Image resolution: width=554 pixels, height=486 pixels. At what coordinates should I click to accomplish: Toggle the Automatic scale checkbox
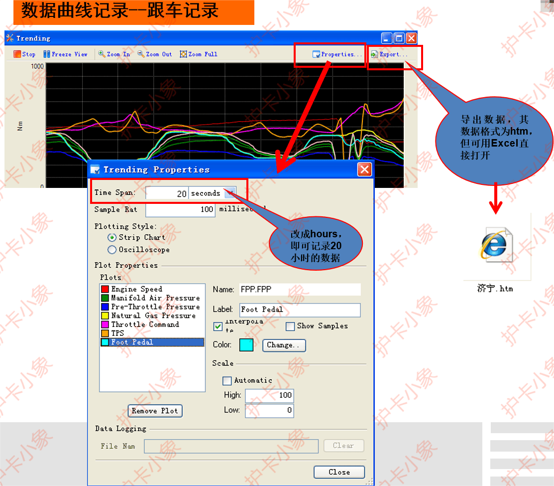click(x=227, y=381)
